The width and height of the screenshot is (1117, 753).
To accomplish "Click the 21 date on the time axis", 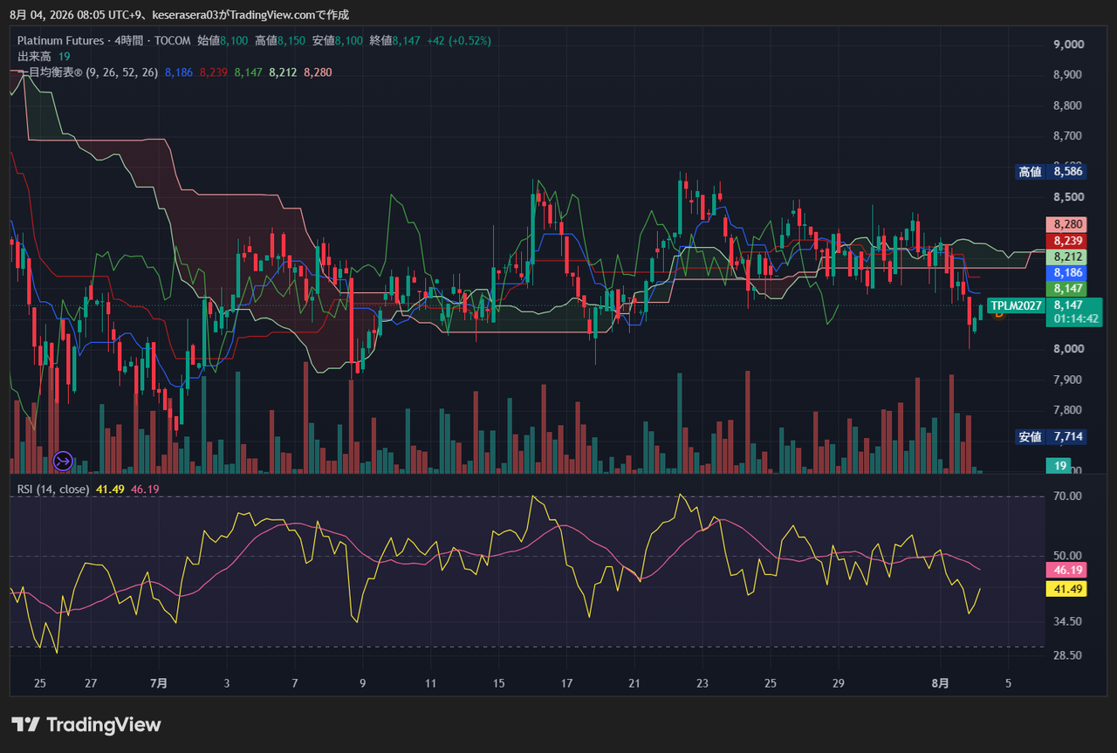I will (634, 683).
